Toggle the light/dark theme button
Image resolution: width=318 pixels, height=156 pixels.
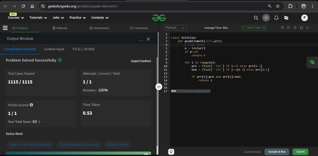tap(266, 18)
